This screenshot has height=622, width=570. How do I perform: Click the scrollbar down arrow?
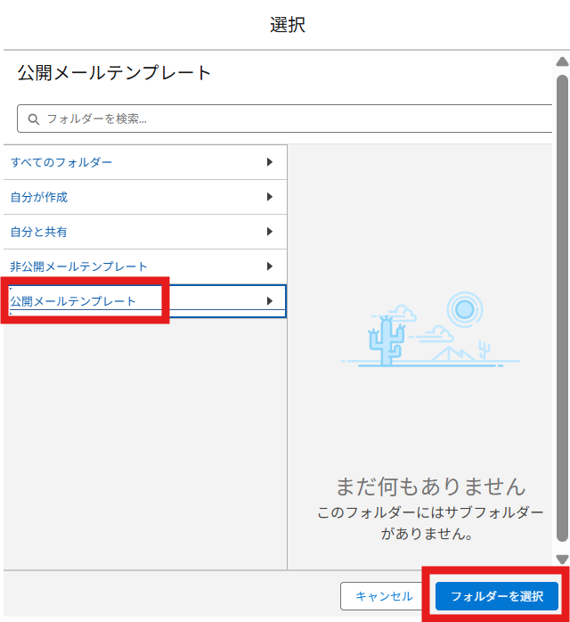pos(561,559)
